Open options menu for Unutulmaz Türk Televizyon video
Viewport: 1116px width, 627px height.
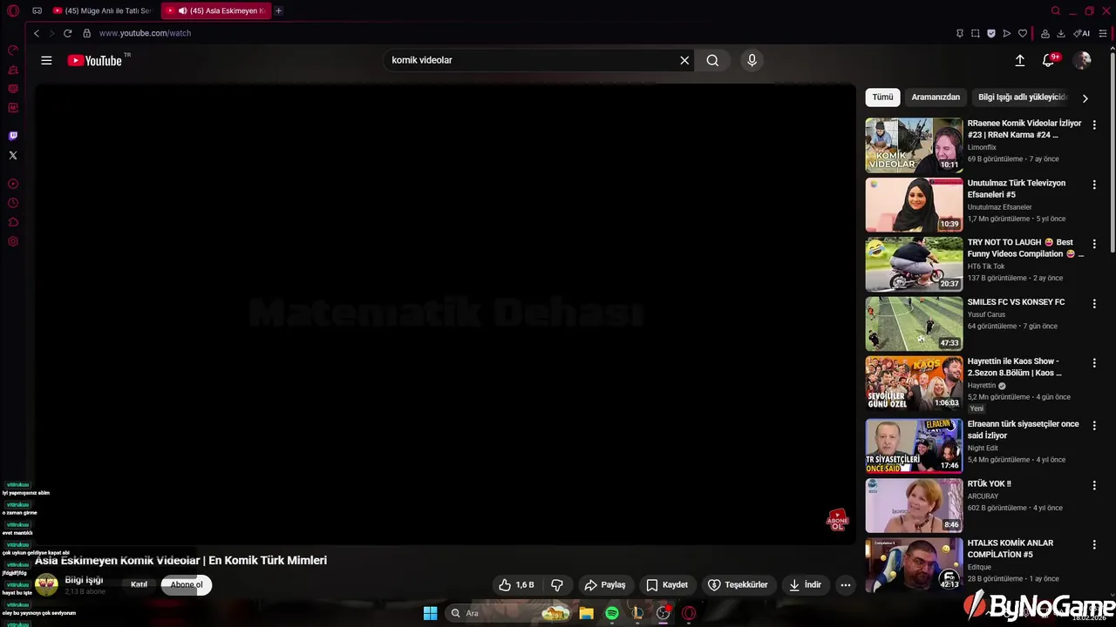1094,185
